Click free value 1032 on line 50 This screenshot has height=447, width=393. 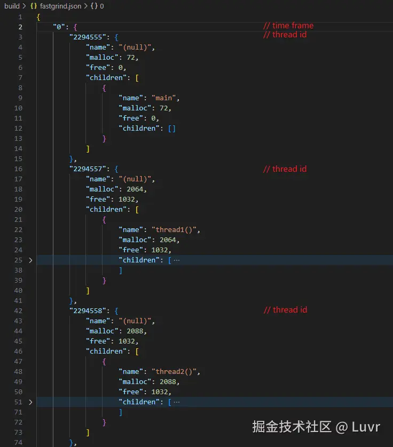coord(160,392)
